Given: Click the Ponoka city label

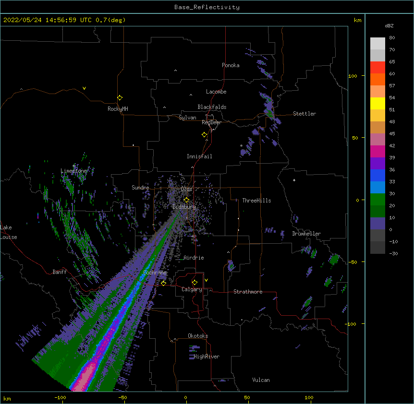Looking at the screenshot, I should (231, 65).
